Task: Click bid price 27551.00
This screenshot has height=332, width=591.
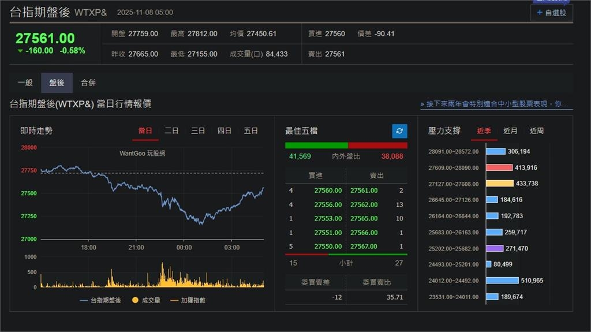Action: [328, 233]
